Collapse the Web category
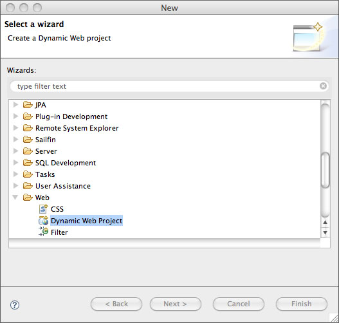Screen dimensions: 339x323 tap(15, 197)
